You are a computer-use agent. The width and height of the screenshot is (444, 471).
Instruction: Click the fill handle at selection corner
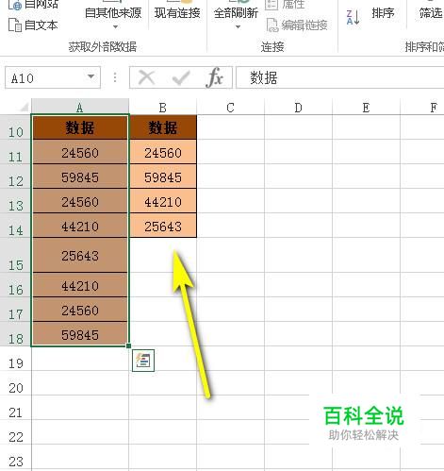click(128, 346)
